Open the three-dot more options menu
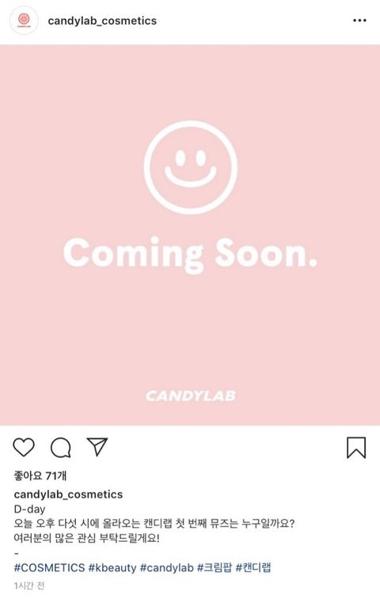380x603 pixels. pos(359,21)
